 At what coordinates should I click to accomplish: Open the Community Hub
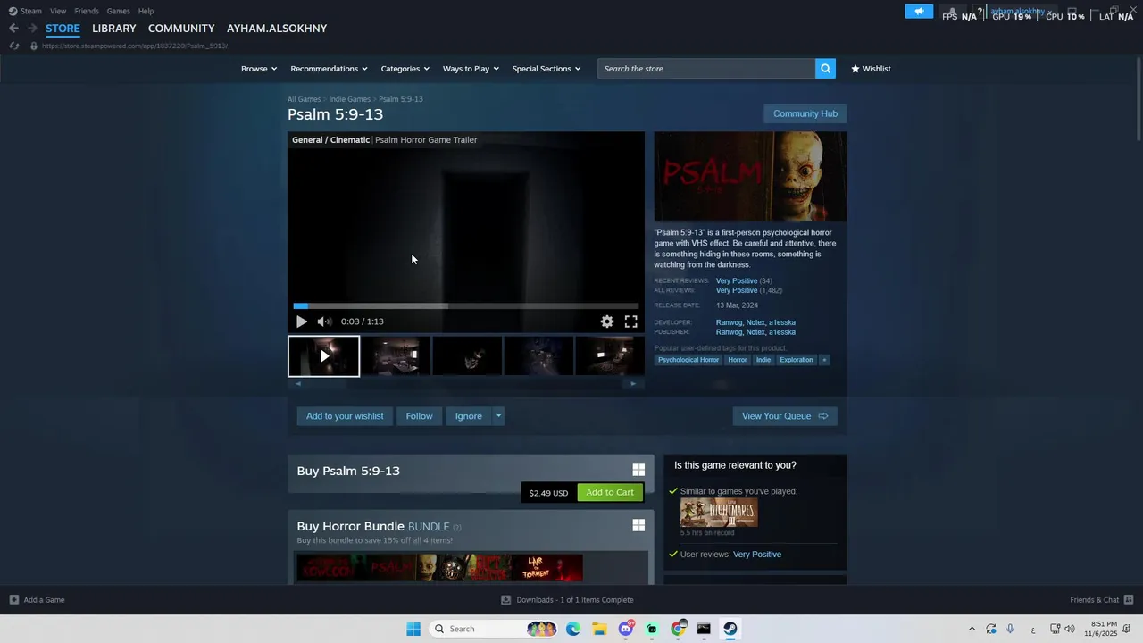tap(805, 113)
